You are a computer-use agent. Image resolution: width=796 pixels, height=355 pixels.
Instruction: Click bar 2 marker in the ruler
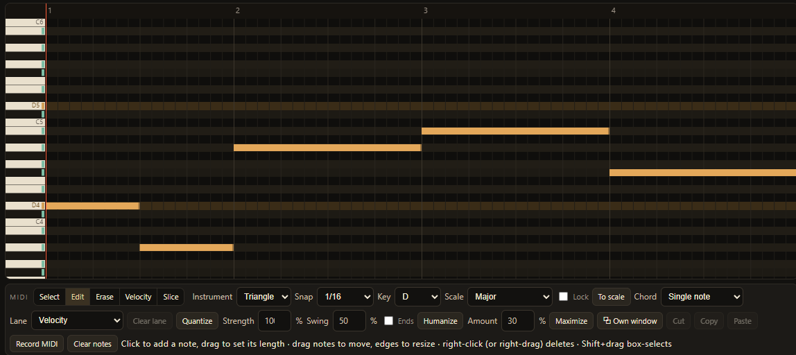[238, 10]
